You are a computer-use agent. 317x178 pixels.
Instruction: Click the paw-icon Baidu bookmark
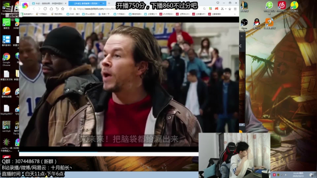coord(104,14)
